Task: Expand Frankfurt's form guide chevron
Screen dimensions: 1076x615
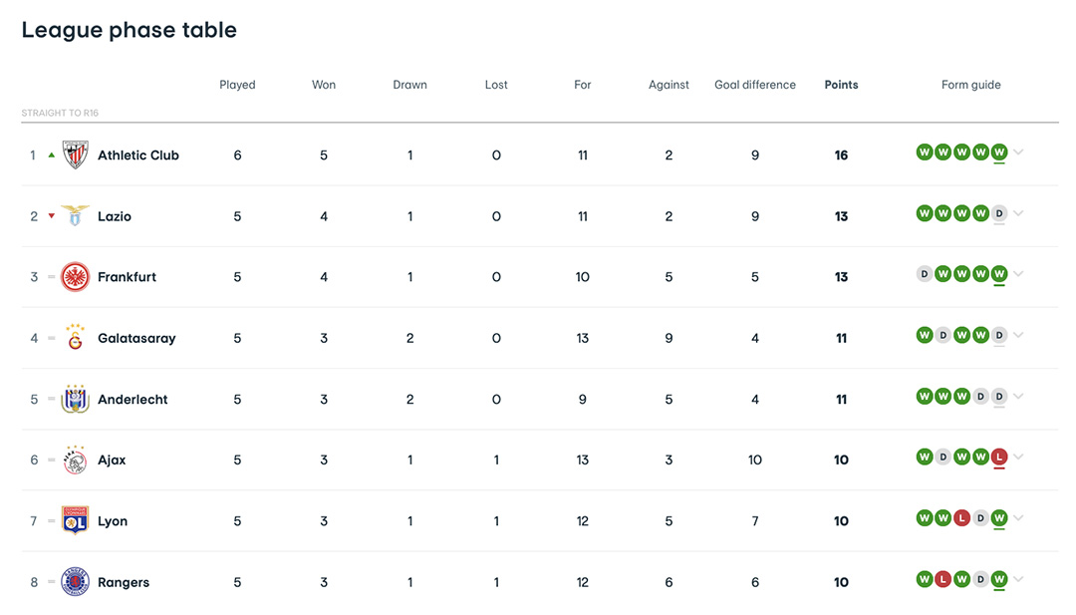Action: pos(1018,274)
